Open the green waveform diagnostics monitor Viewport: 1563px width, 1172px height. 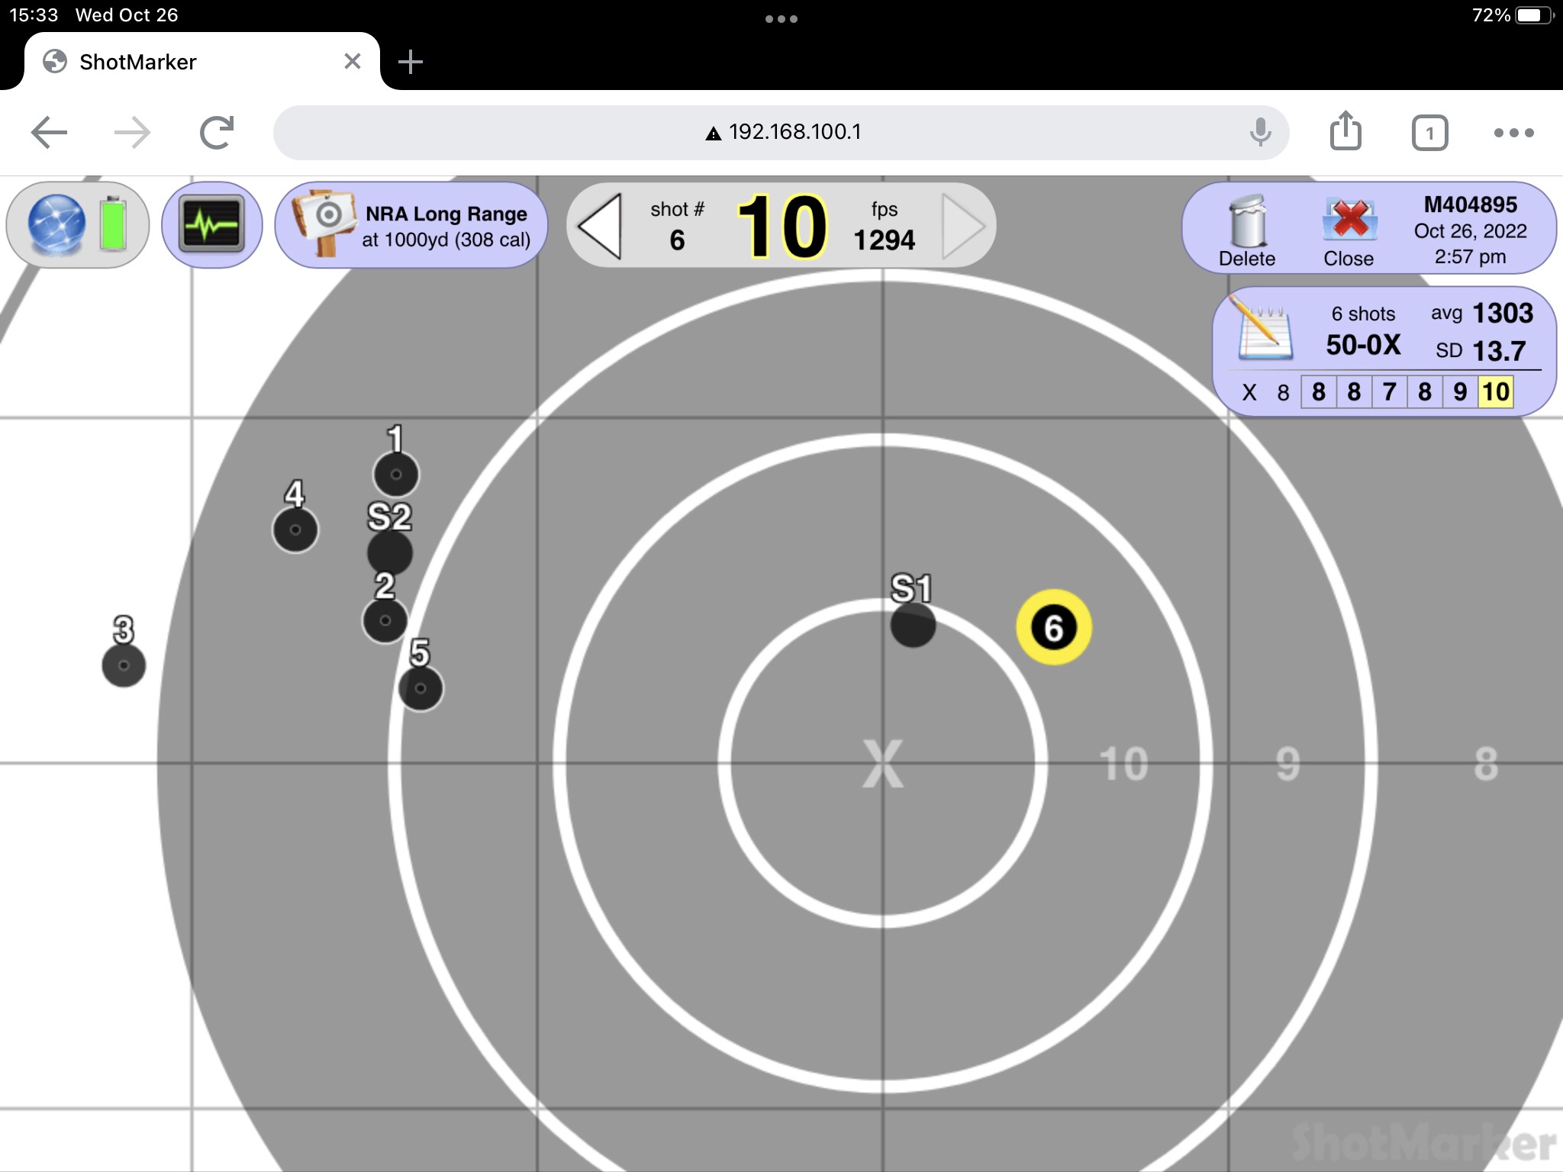coord(212,224)
